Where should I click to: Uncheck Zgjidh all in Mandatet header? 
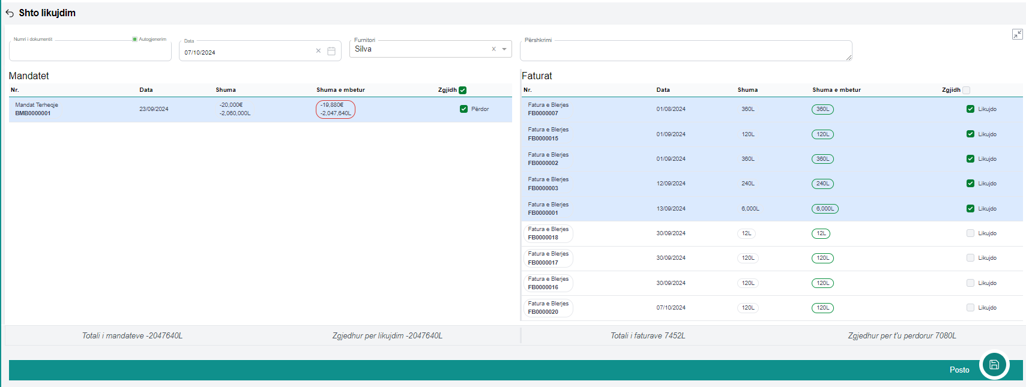(462, 90)
